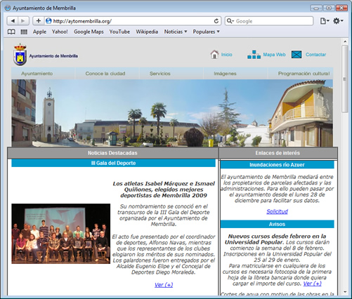This screenshot has width=352, height=299.
Task: Open the Google search magnifier dropdown
Action: [230, 21]
